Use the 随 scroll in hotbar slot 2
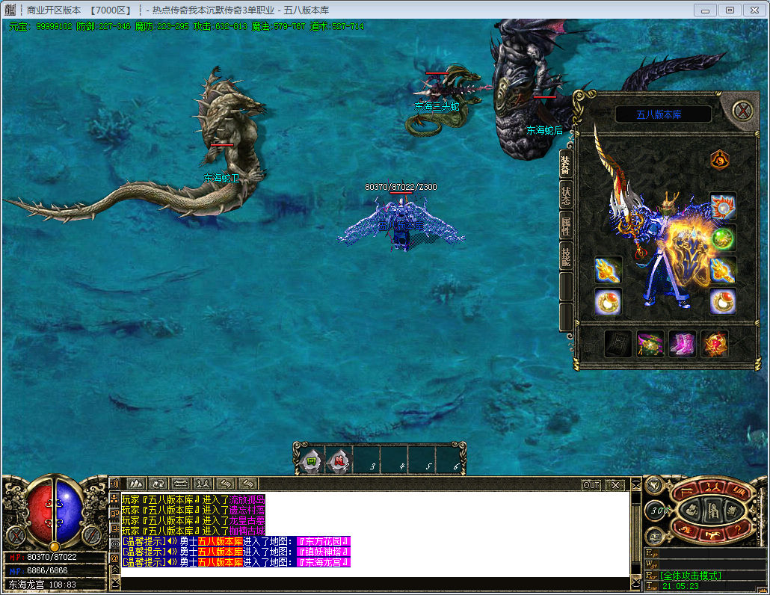 point(339,461)
